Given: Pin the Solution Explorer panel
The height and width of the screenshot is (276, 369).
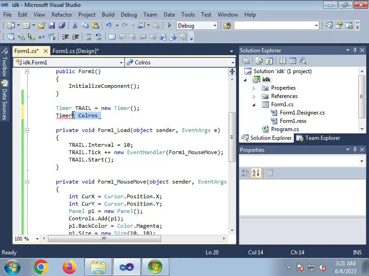Looking at the screenshot, I should (x=355, y=50).
